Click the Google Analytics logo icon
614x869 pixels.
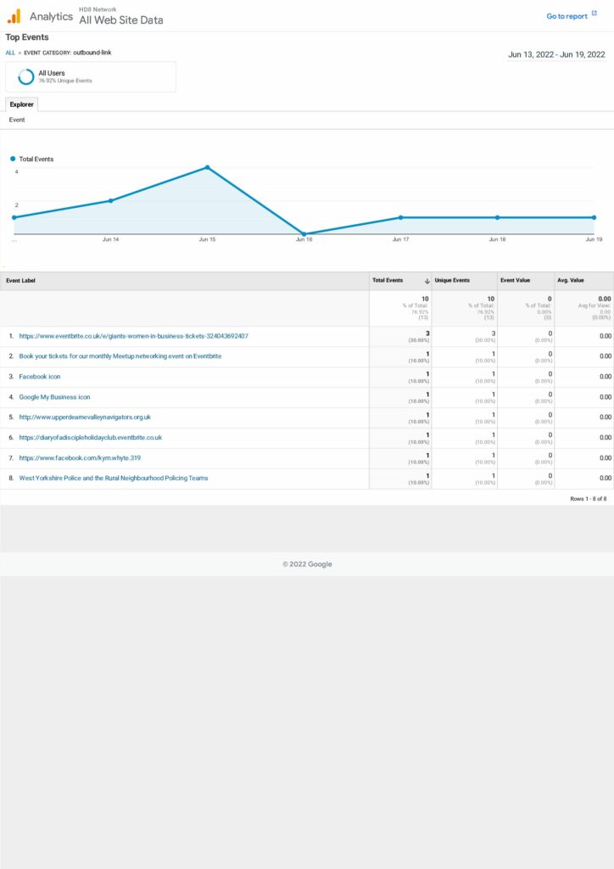(14, 16)
